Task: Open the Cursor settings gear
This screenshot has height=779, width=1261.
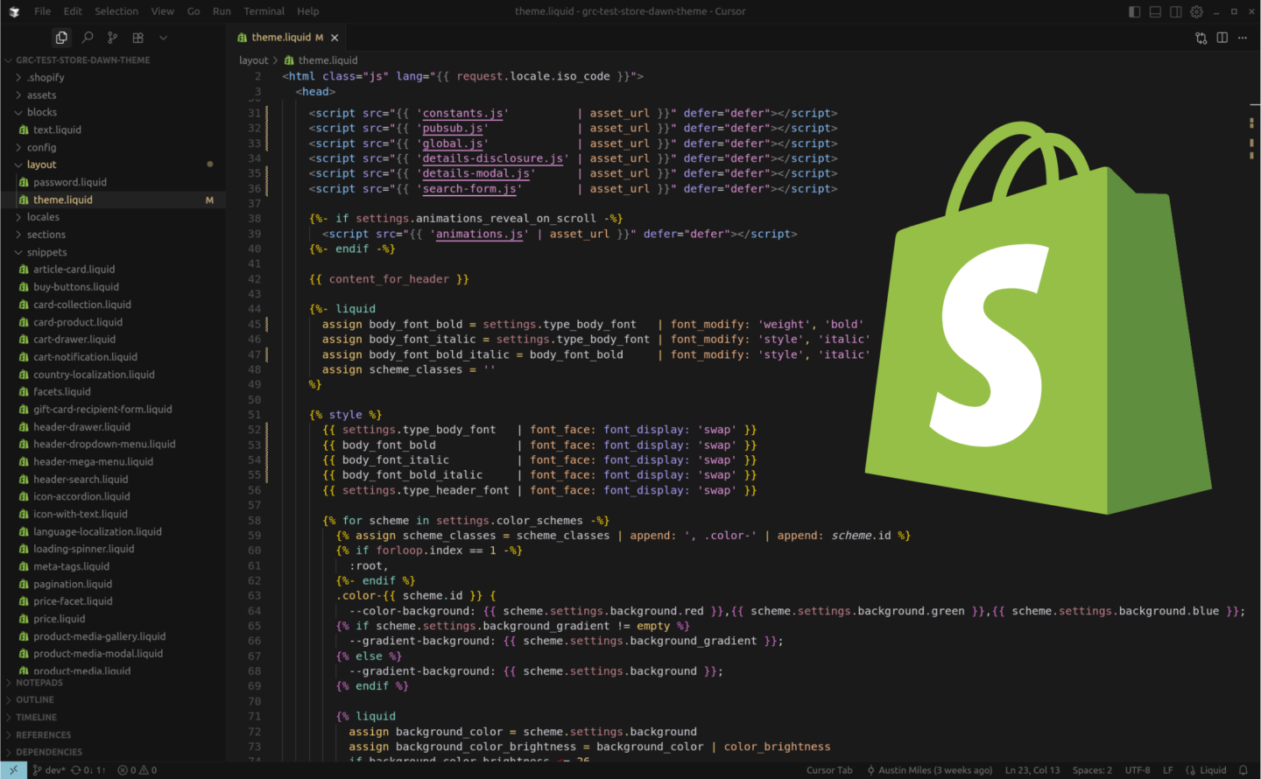Action: [x=1196, y=11]
